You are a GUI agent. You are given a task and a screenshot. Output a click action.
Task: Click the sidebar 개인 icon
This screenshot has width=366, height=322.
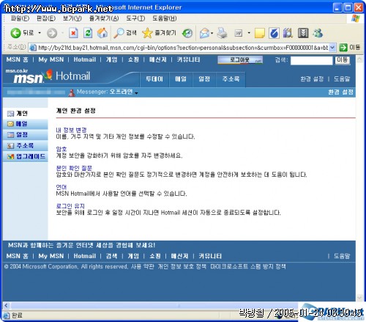click(x=10, y=114)
